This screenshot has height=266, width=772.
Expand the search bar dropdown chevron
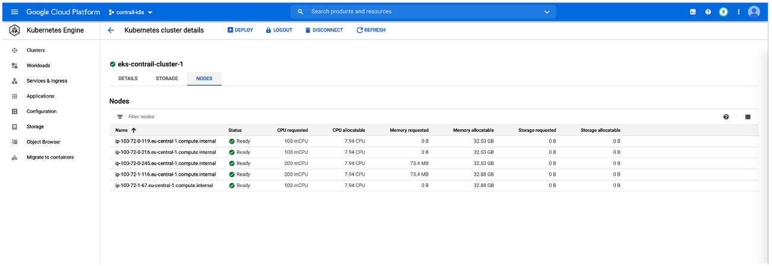[x=547, y=12]
